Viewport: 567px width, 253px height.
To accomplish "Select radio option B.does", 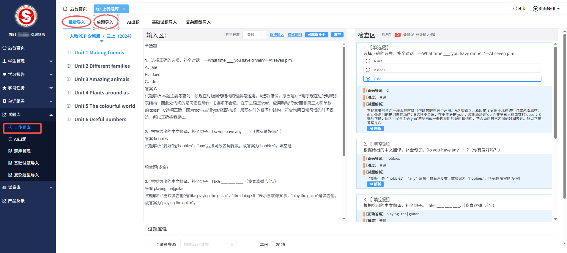I will pyautogui.click(x=368, y=70).
